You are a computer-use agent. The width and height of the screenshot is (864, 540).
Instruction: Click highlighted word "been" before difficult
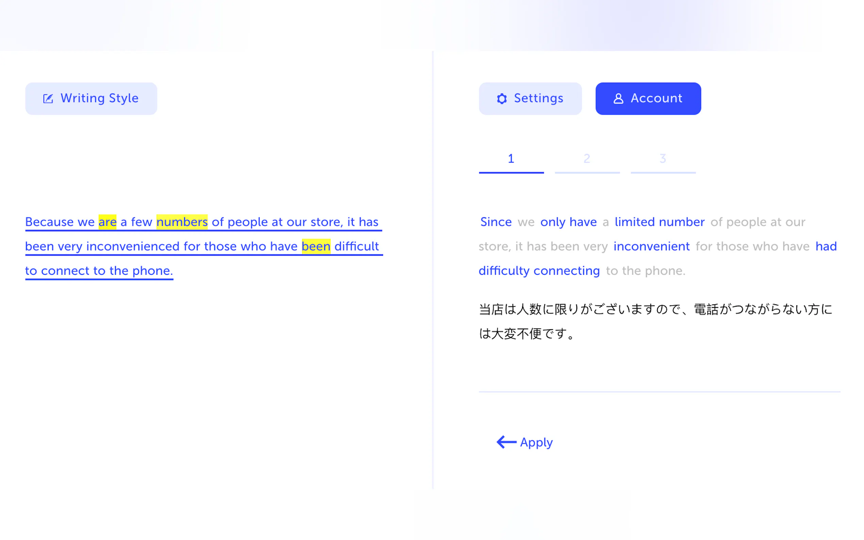(316, 247)
